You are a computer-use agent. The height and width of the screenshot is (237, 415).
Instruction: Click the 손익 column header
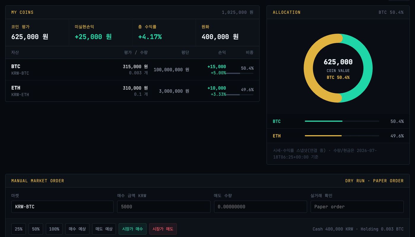[222, 52]
